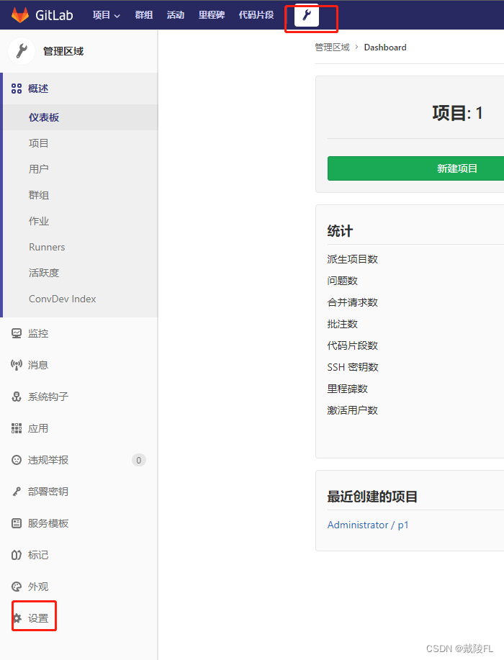This screenshot has height=660, width=504.
Task: Open 外观 sidebar section
Action: (x=38, y=587)
